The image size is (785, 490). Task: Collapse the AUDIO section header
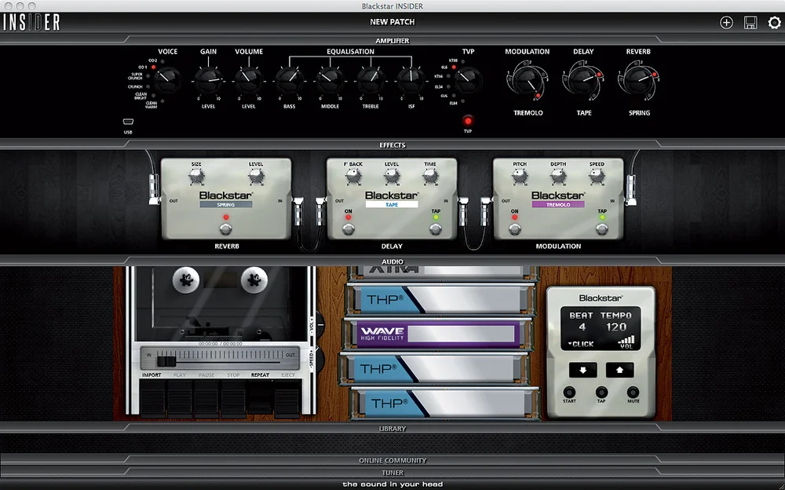(x=392, y=261)
